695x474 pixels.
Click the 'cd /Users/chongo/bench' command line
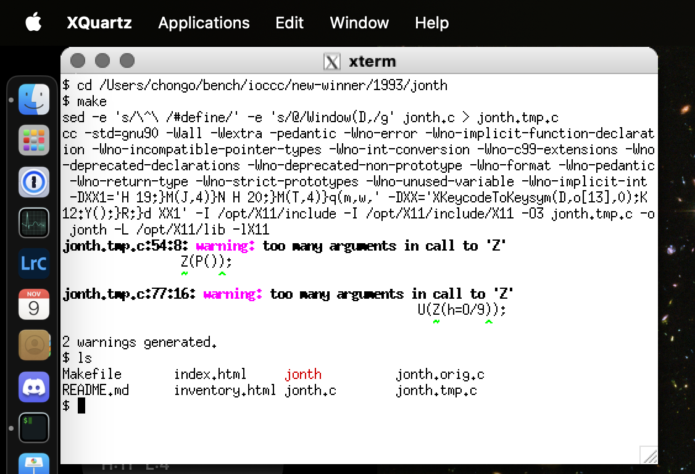coord(255,85)
